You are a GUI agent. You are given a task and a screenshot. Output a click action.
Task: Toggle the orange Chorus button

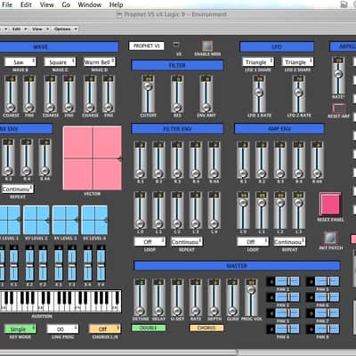[206, 328]
